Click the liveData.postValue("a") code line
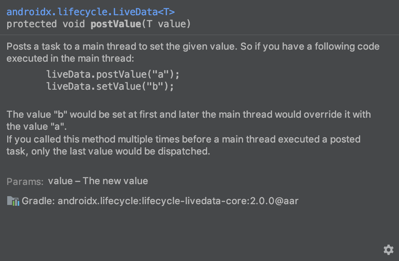 pyautogui.click(x=113, y=74)
